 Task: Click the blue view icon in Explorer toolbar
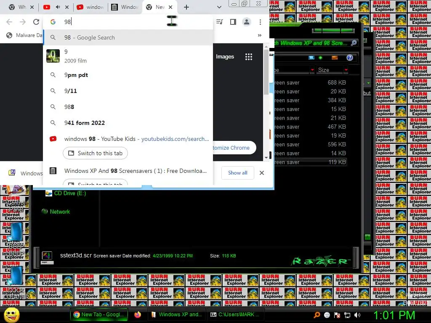311,57
